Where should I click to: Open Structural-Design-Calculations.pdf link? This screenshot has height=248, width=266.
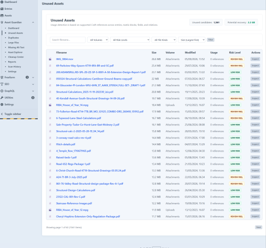tap(75, 190)
